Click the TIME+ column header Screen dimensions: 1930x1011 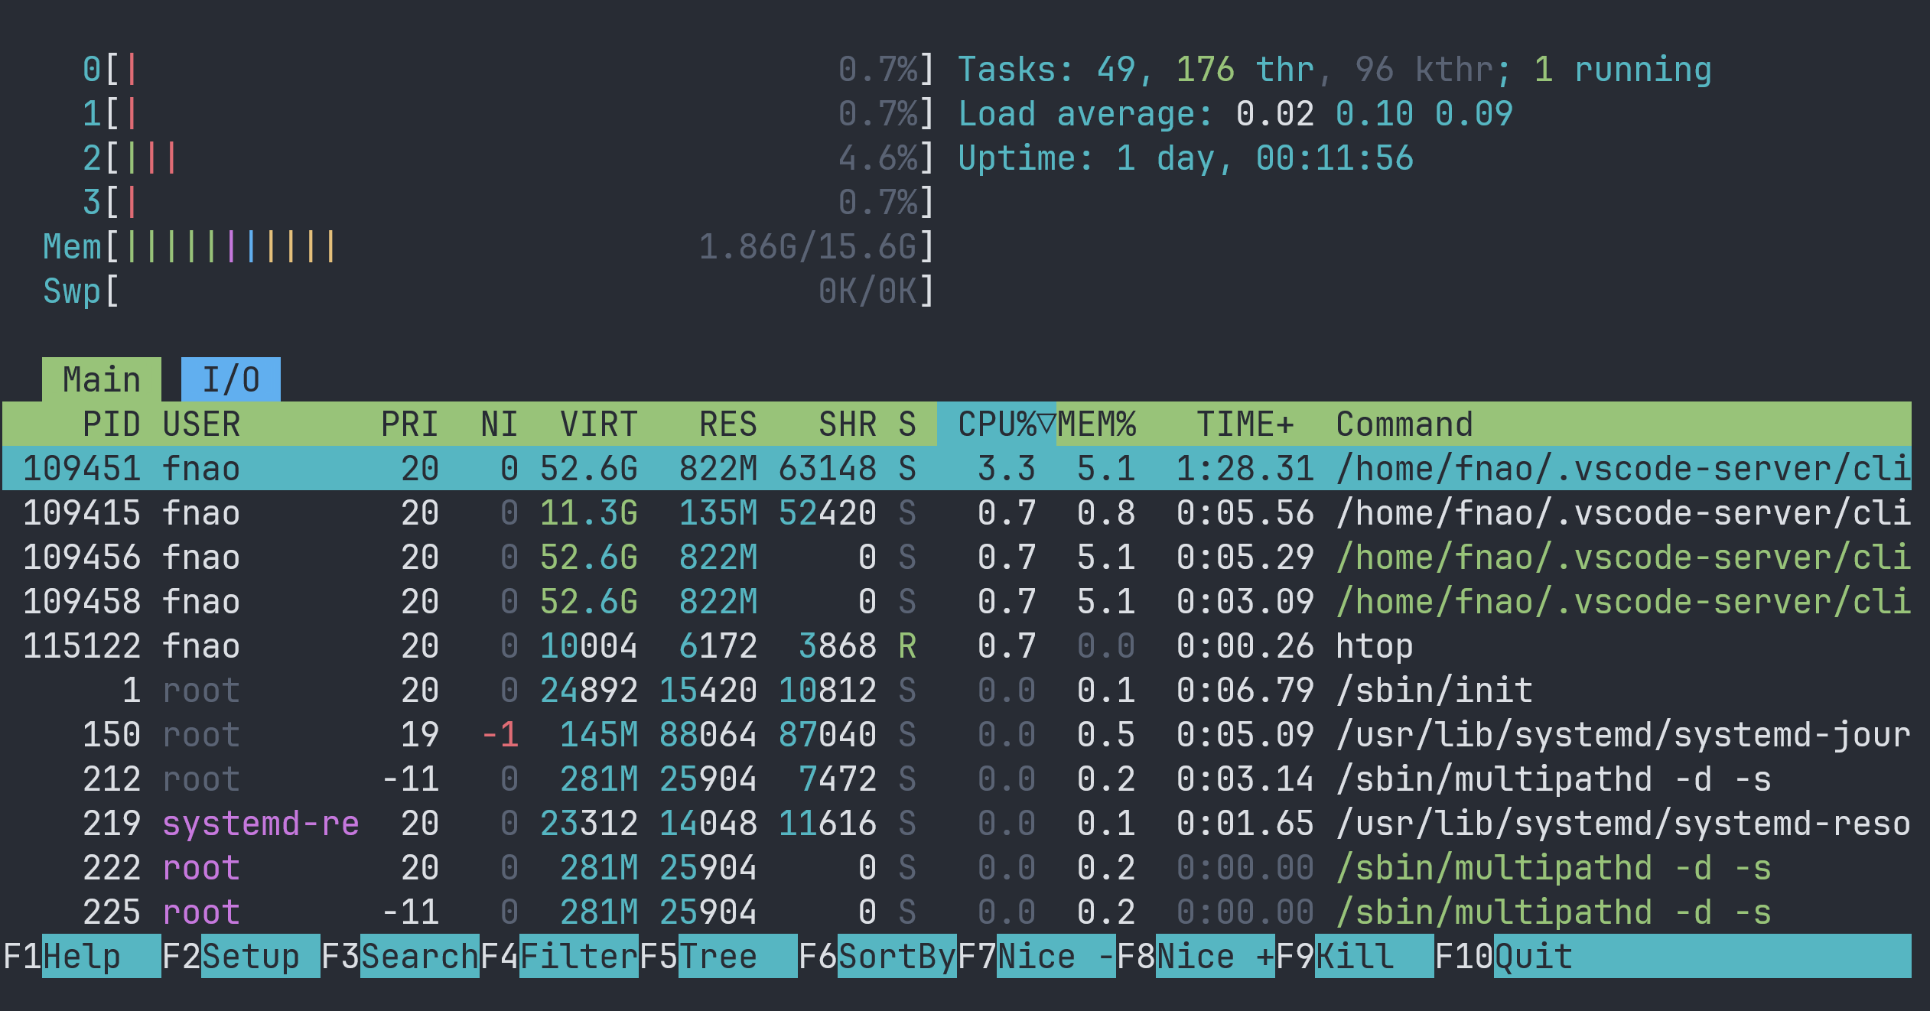point(1245,424)
